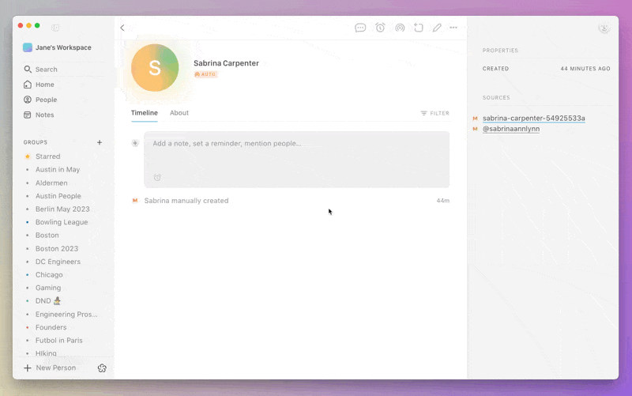The height and width of the screenshot is (396, 632).
Task: Open the @sabrinaannlynn source link
Action: pos(511,129)
